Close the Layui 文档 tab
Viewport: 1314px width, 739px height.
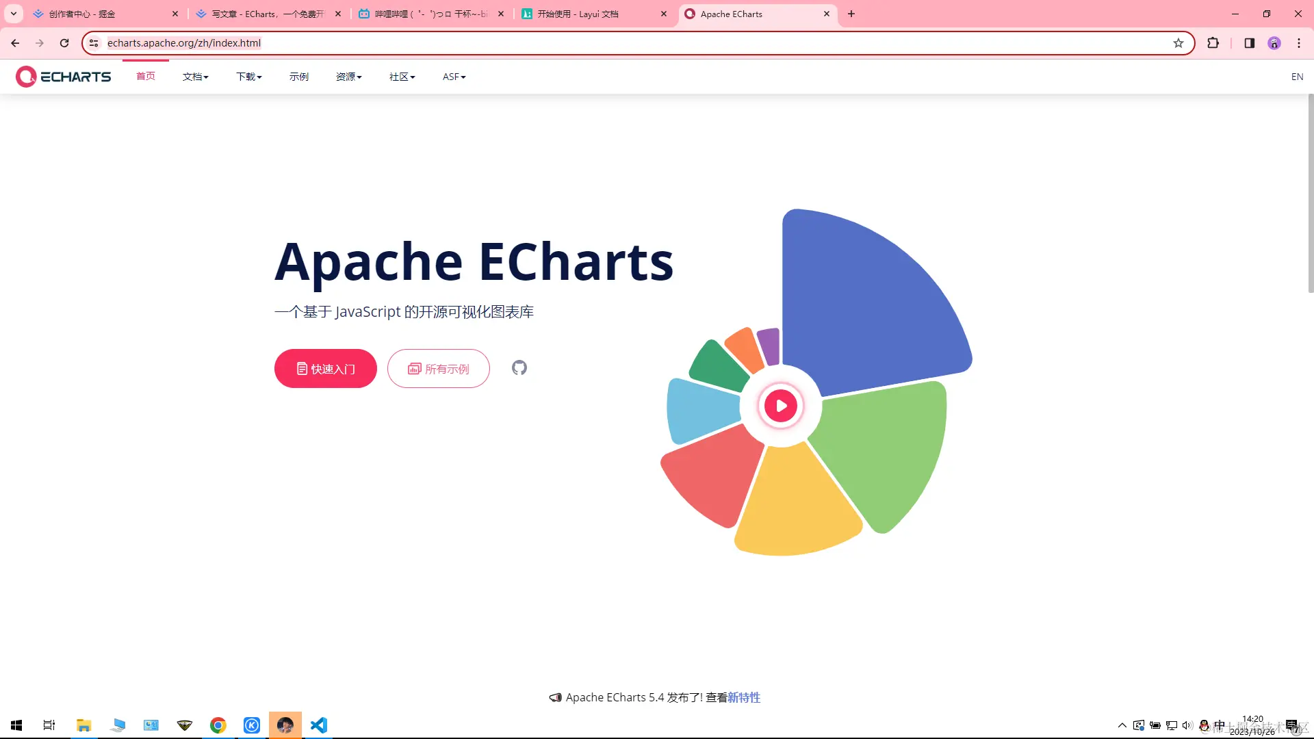coord(664,14)
